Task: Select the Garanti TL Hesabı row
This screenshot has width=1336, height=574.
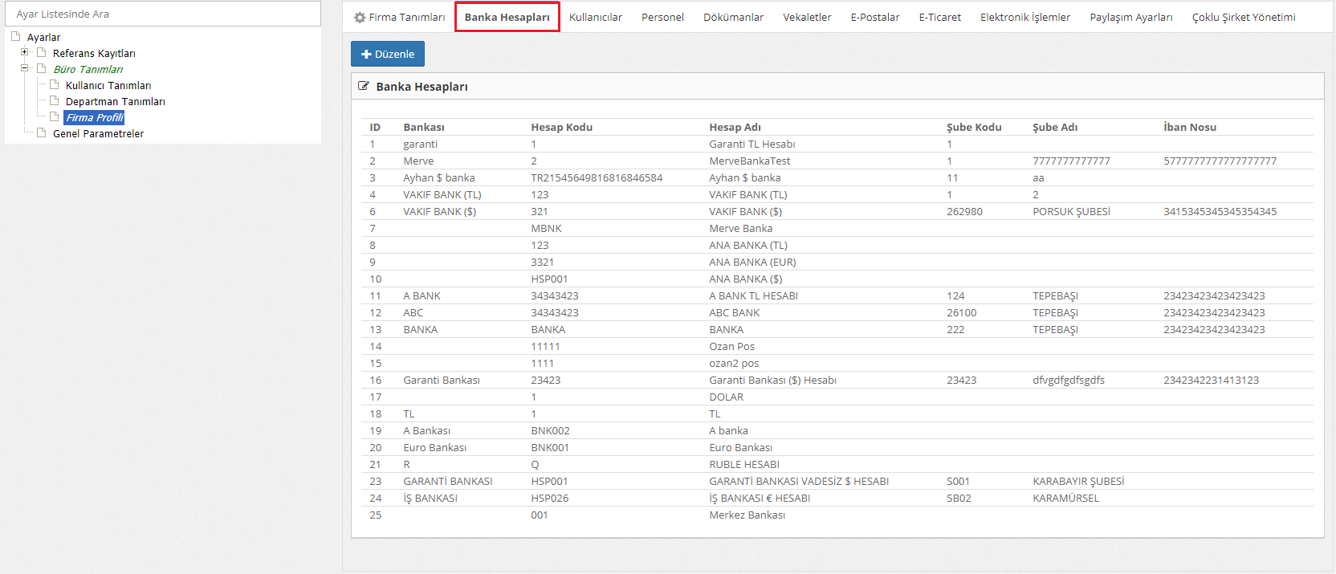Action: pos(751,145)
